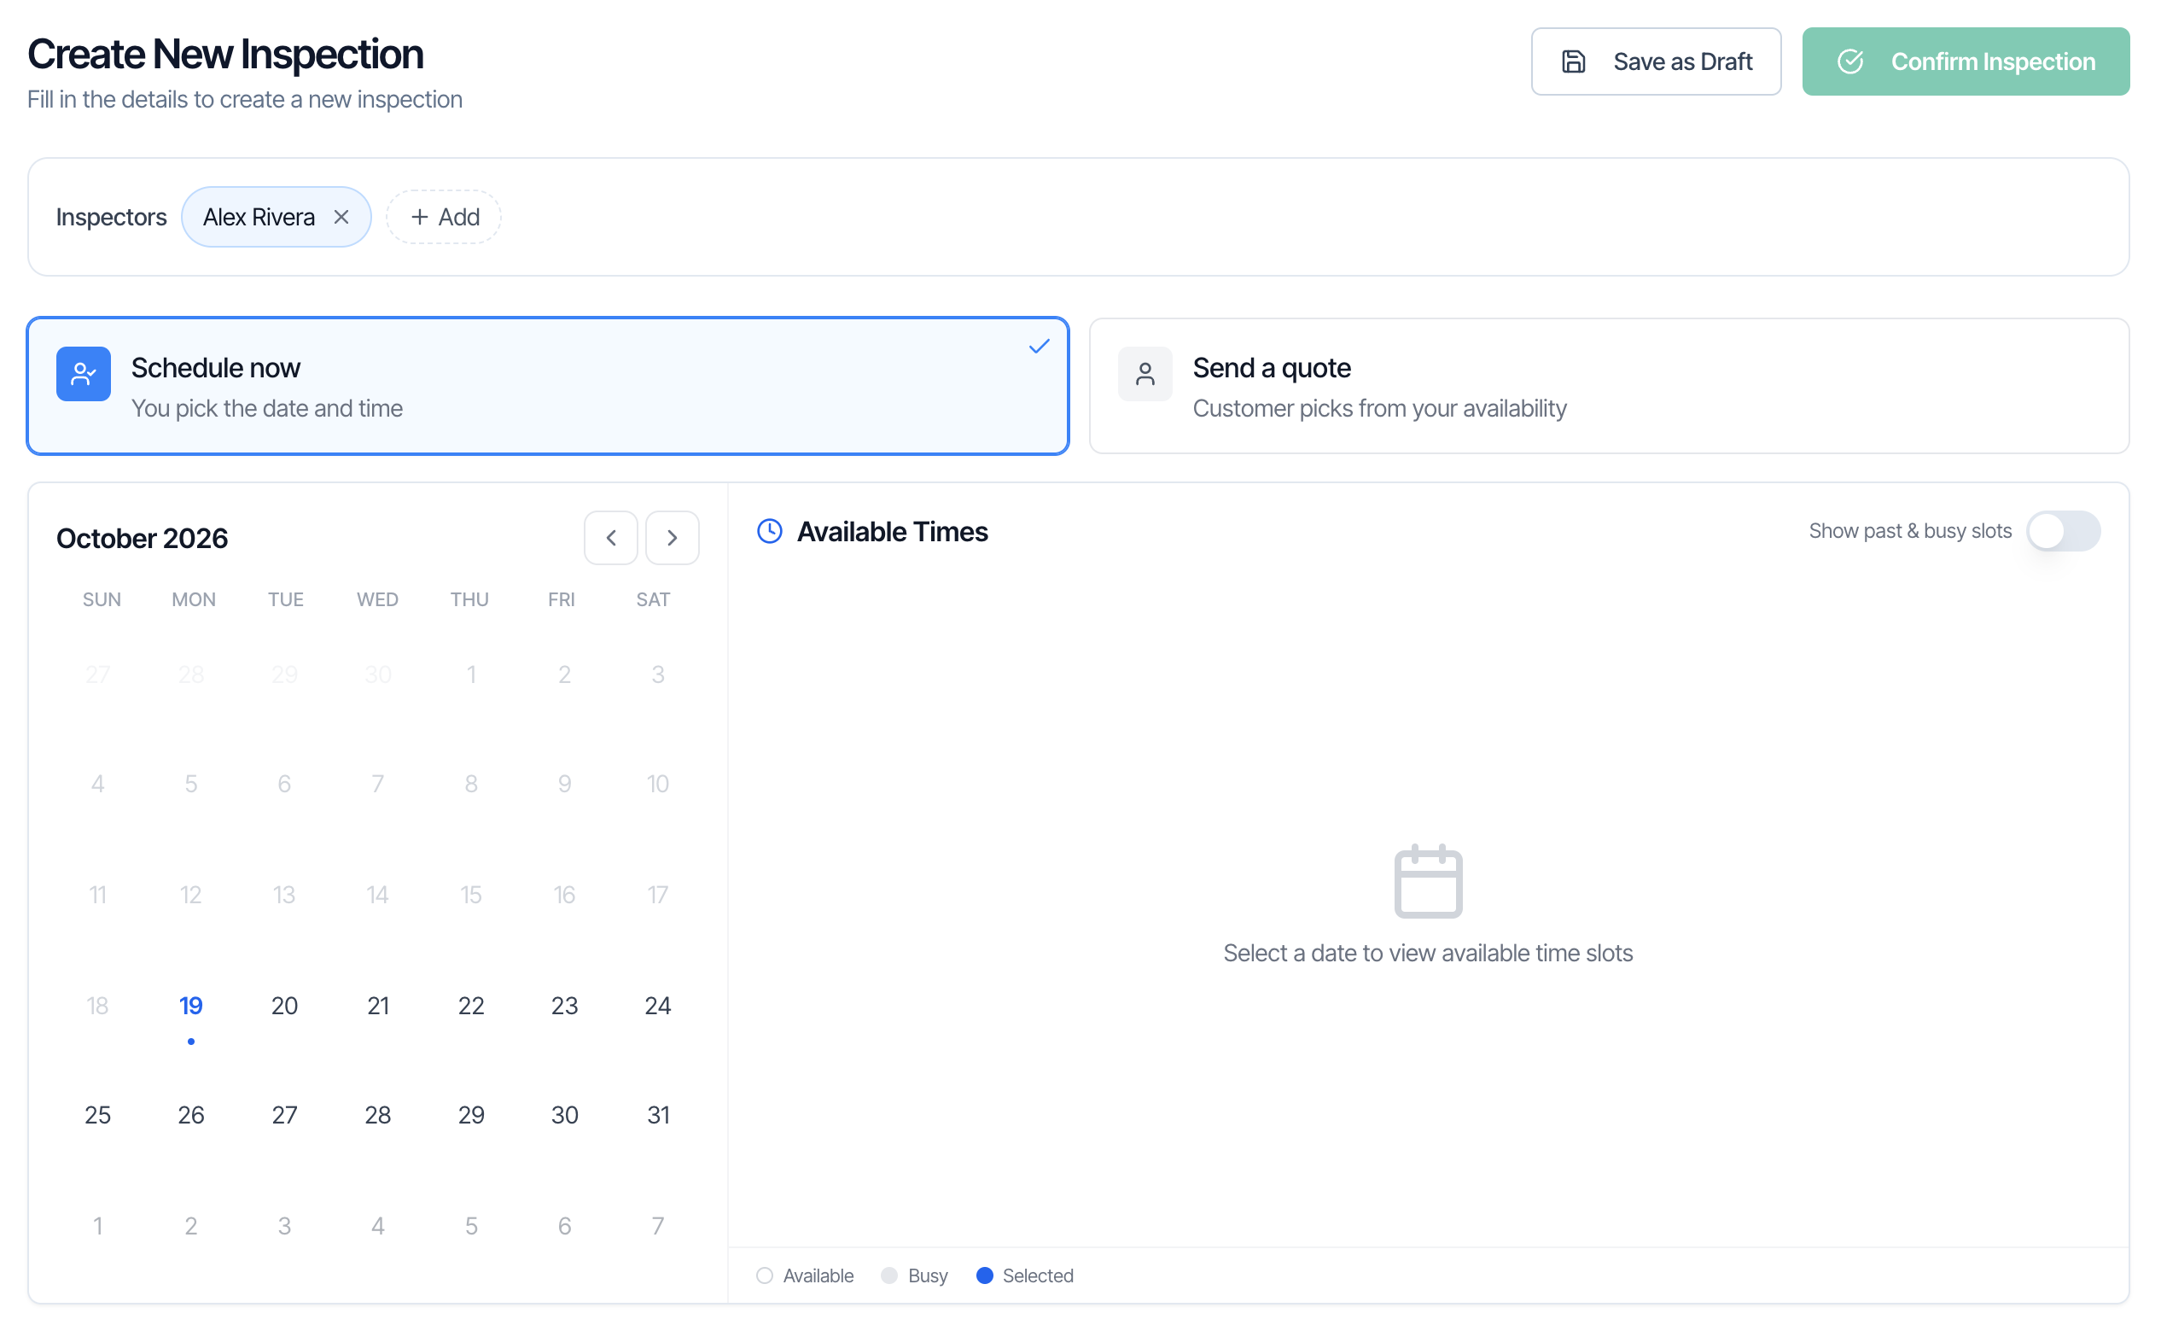Click Save as Draft button

1656,61
